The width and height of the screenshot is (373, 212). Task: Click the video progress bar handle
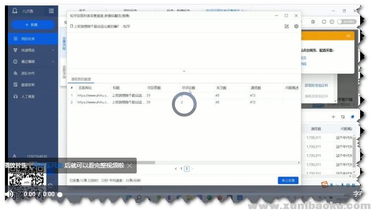tap(60, 195)
